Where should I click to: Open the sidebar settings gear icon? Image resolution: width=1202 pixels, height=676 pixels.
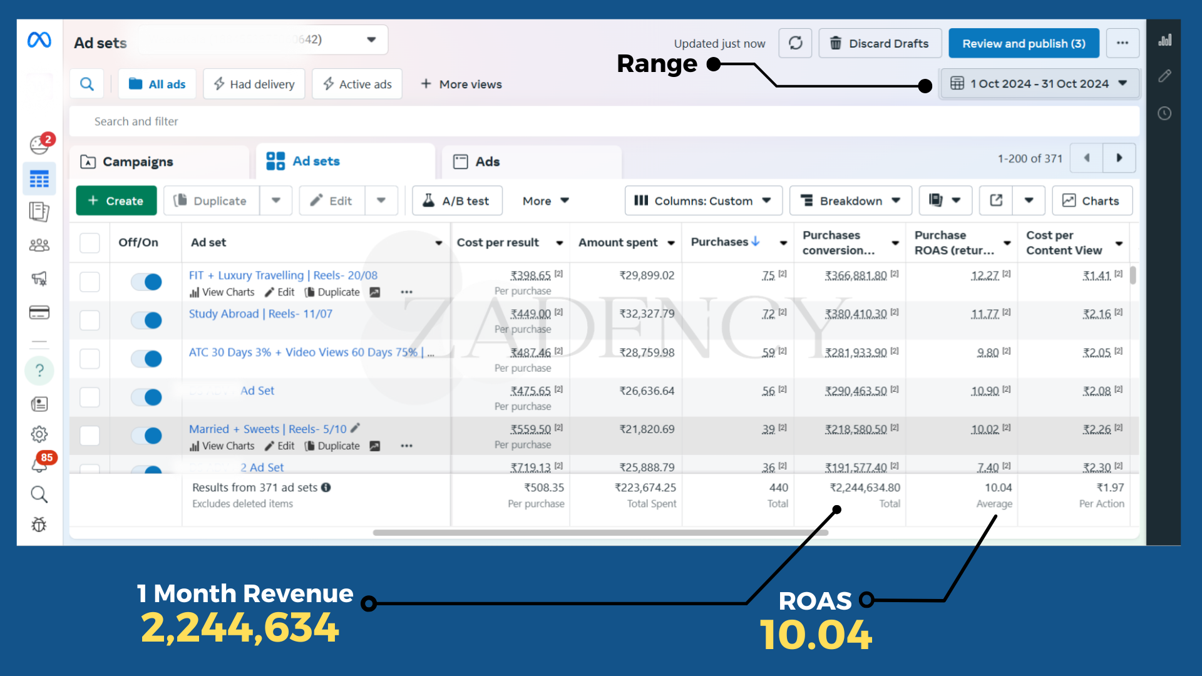pyautogui.click(x=39, y=434)
